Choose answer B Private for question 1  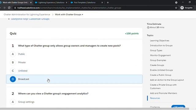(74, 62)
